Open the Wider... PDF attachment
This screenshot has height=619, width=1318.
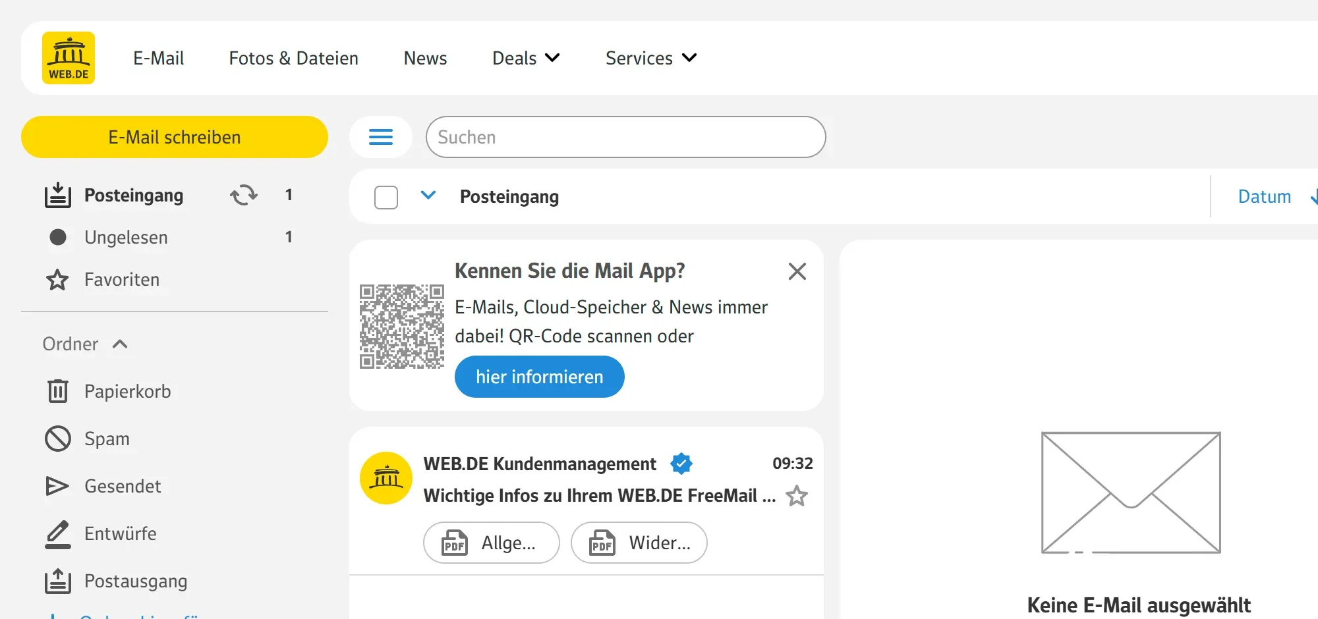[x=639, y=543]
